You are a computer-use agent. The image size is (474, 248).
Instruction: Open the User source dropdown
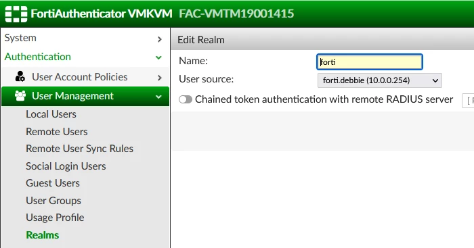click(380, 80)
